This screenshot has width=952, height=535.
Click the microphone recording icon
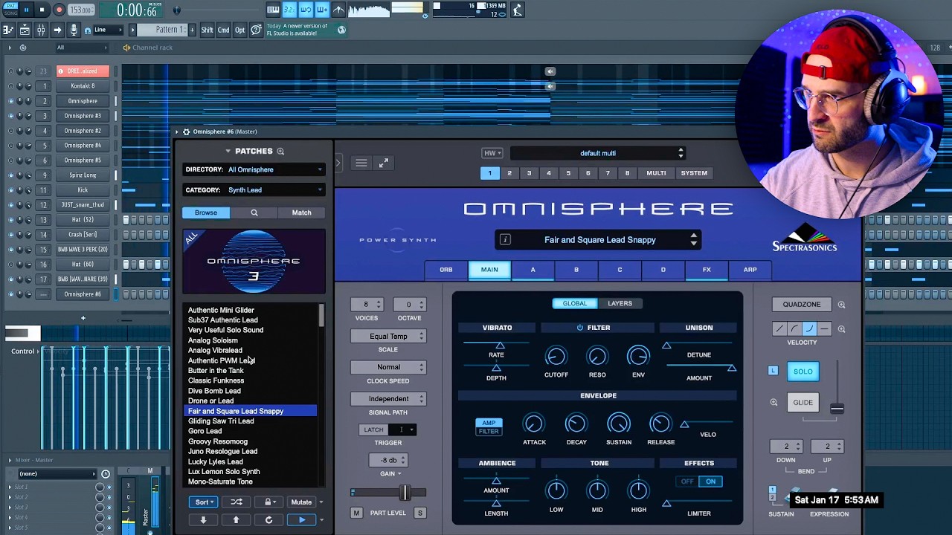click(x=74, y=30)
